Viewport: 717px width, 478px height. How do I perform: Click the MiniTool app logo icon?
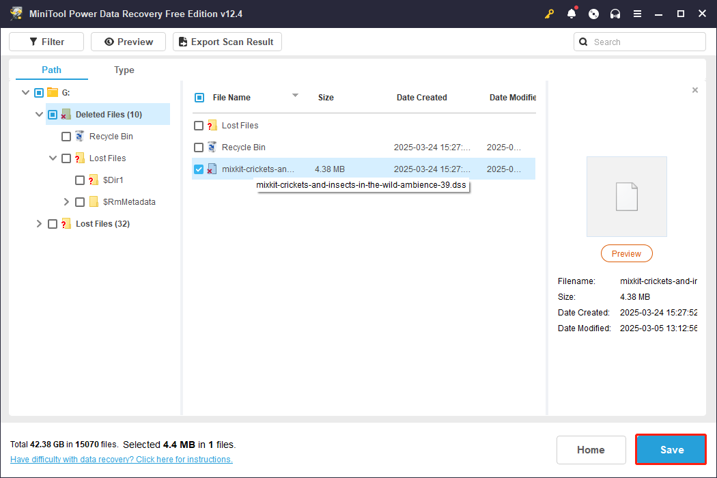coord(16,14)
